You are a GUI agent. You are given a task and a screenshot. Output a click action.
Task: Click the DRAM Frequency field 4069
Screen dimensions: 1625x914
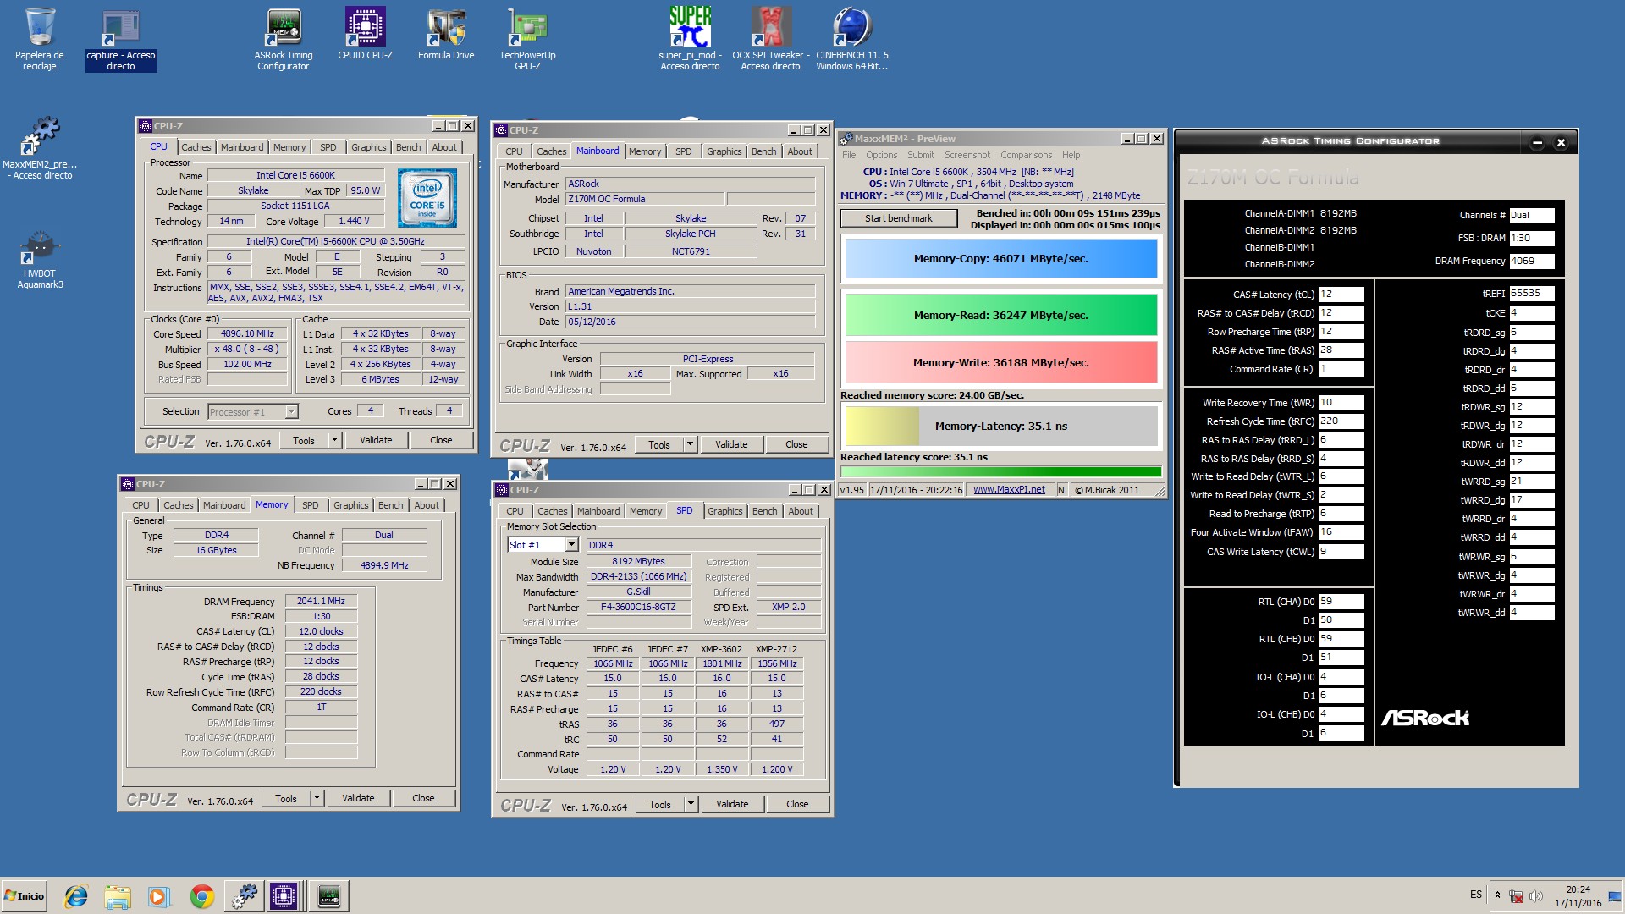click(1532, 261)
